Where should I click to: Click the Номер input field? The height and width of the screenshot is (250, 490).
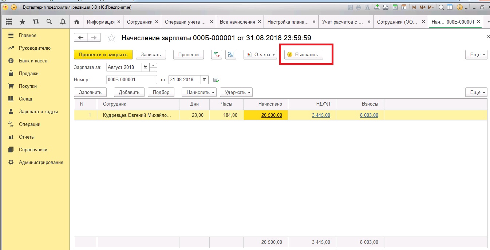(x=131, y=80)
